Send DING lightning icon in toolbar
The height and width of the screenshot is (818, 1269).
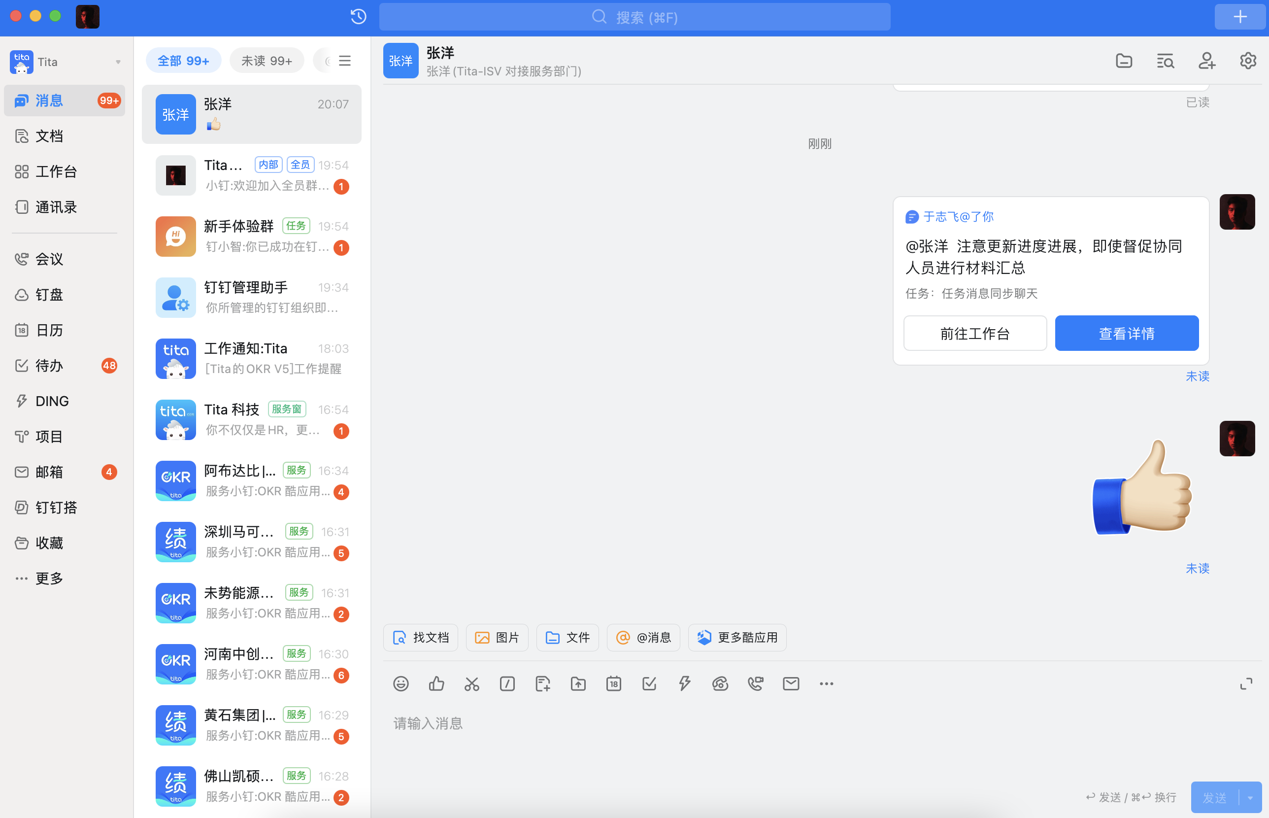tap(684, 683)
